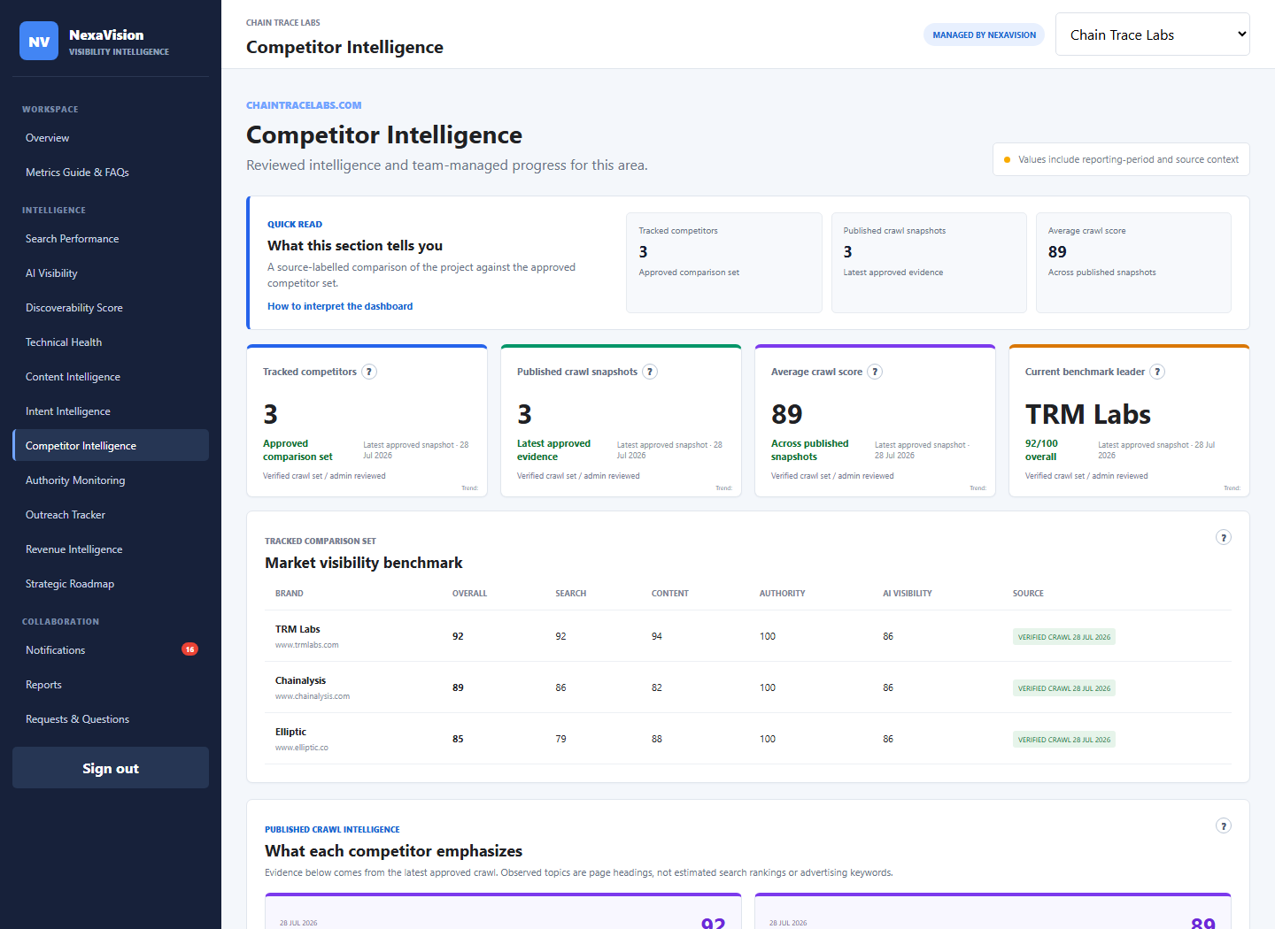Screen dimensions: 1275x929
Task: Open Revenue Intelligence page
Action: 111,549
